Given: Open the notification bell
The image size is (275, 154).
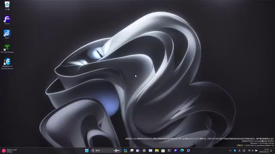Looking at the screenshot, I should pos(271,151).
